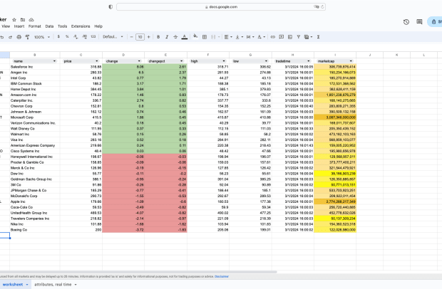Expand the default font dropdown
The height and width of the screenshot is (289, 442).
click(x=113, y=36)
